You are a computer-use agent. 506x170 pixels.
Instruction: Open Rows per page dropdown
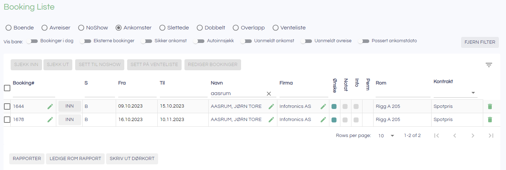[386, 136]
